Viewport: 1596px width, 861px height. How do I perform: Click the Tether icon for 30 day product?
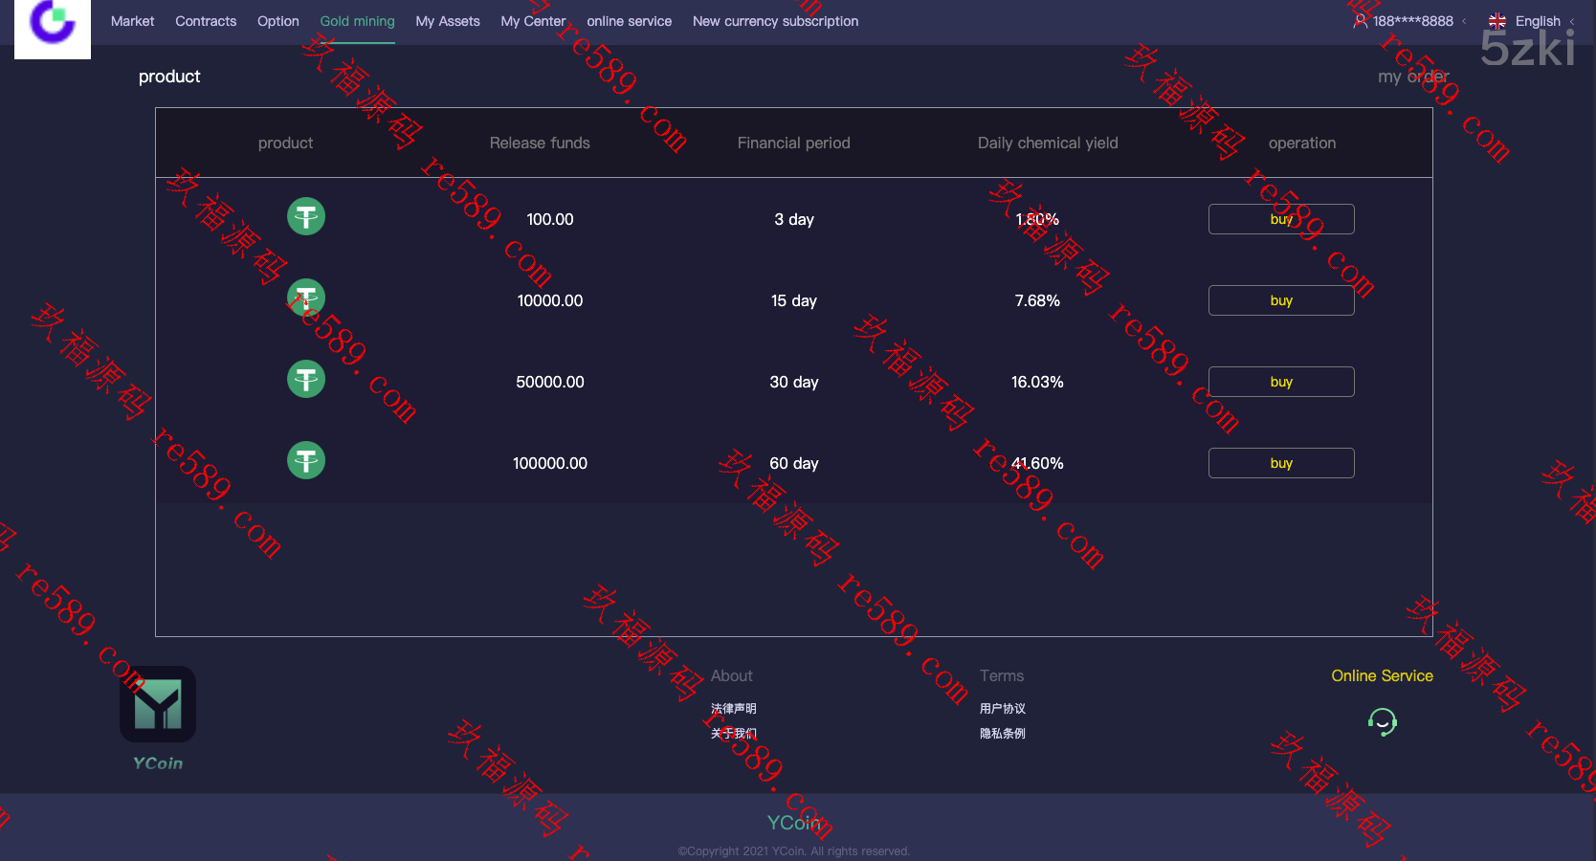(x=306, y=380)
